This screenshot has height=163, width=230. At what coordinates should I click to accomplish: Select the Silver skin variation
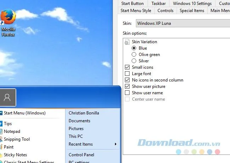pos(134,61)
